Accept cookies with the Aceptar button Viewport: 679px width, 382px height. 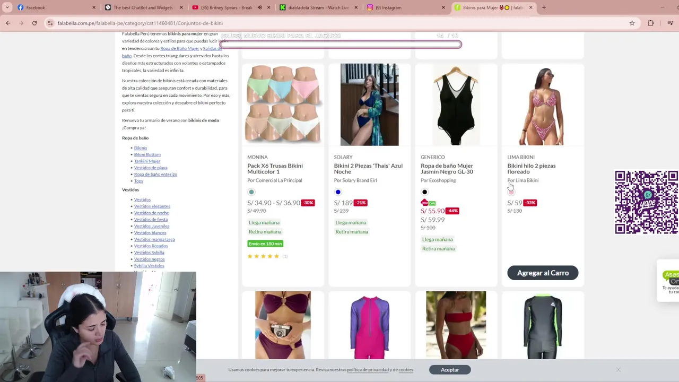coord(450,370)
